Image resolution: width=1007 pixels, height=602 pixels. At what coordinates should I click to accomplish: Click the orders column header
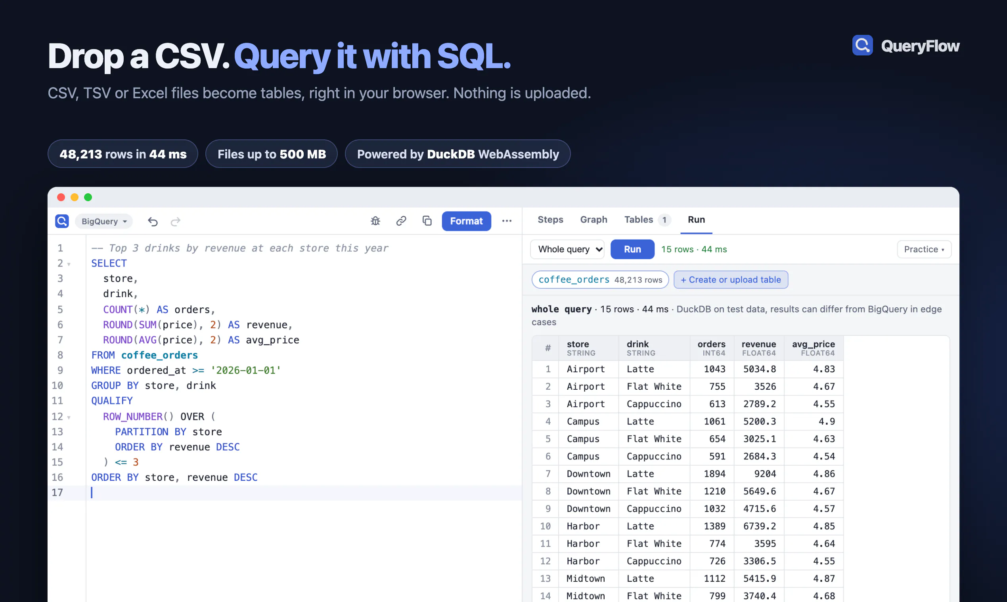(x=711, y=348)
